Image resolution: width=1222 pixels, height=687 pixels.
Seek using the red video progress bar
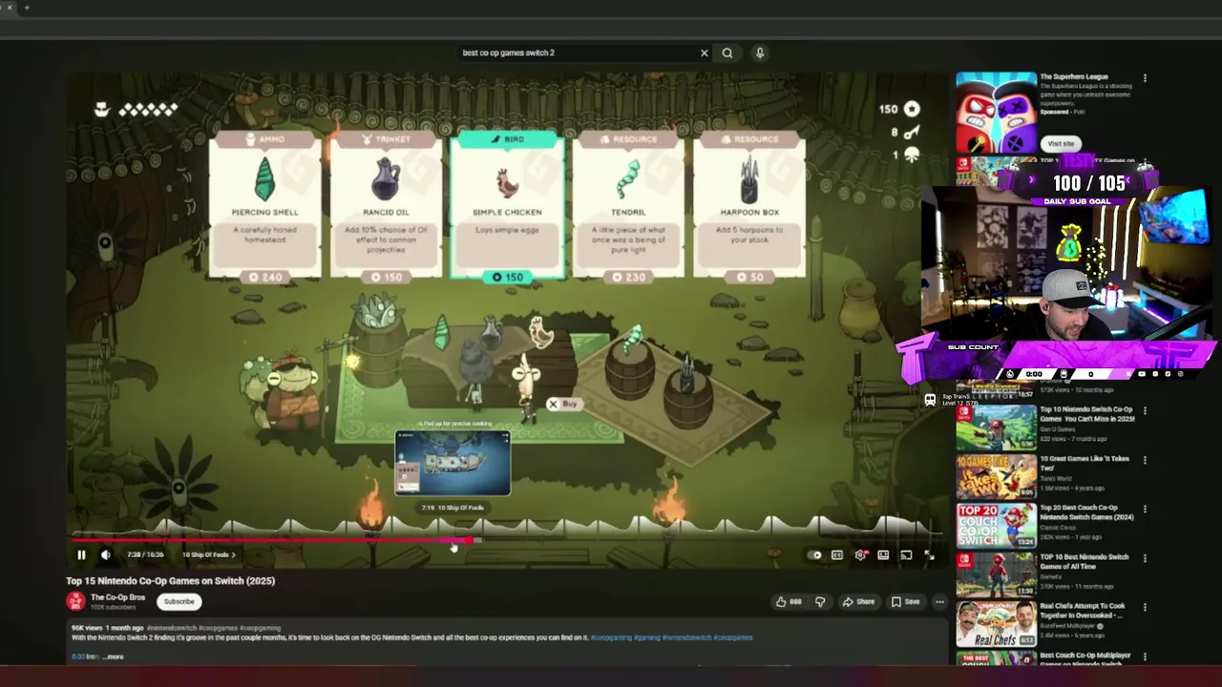pyautogui.click(x=506, y=540)
